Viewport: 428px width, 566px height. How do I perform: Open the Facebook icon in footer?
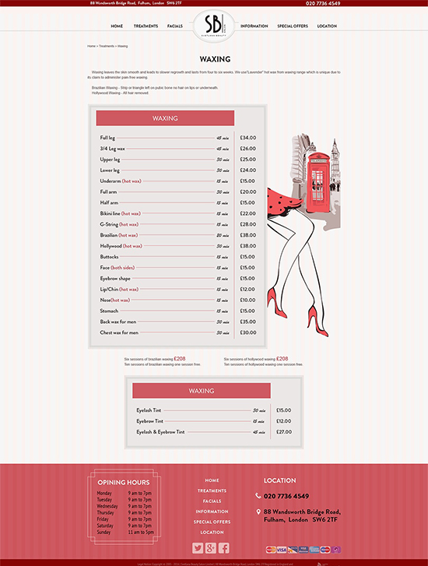pos(223,548)
